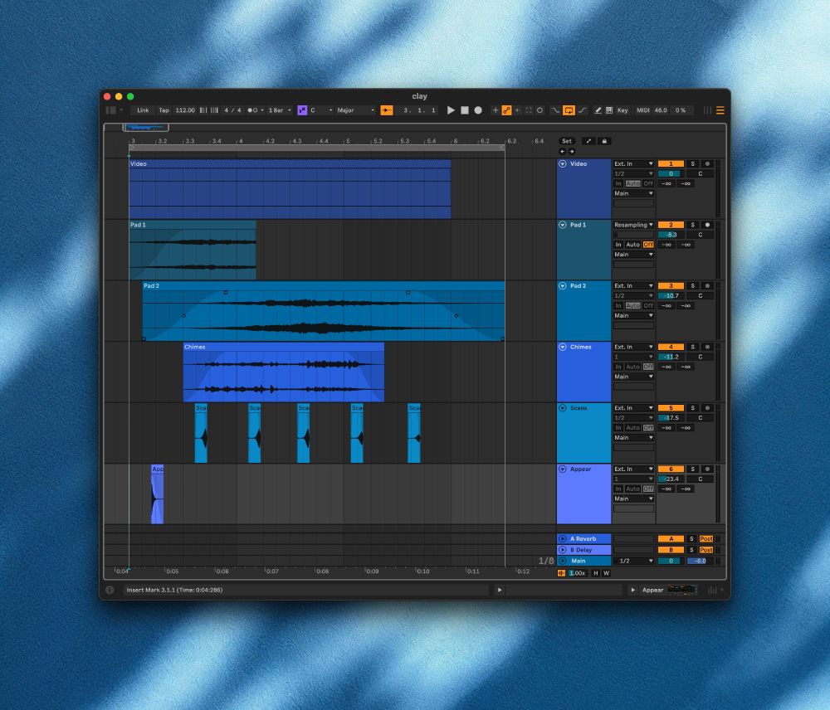Solo the Scans track
Image resolution: width=830 pixels, height=710 pixels.
[x=692, y=408]
